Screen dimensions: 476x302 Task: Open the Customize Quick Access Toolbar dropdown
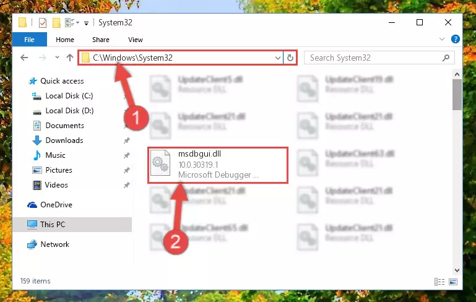[x=86, y=23]
